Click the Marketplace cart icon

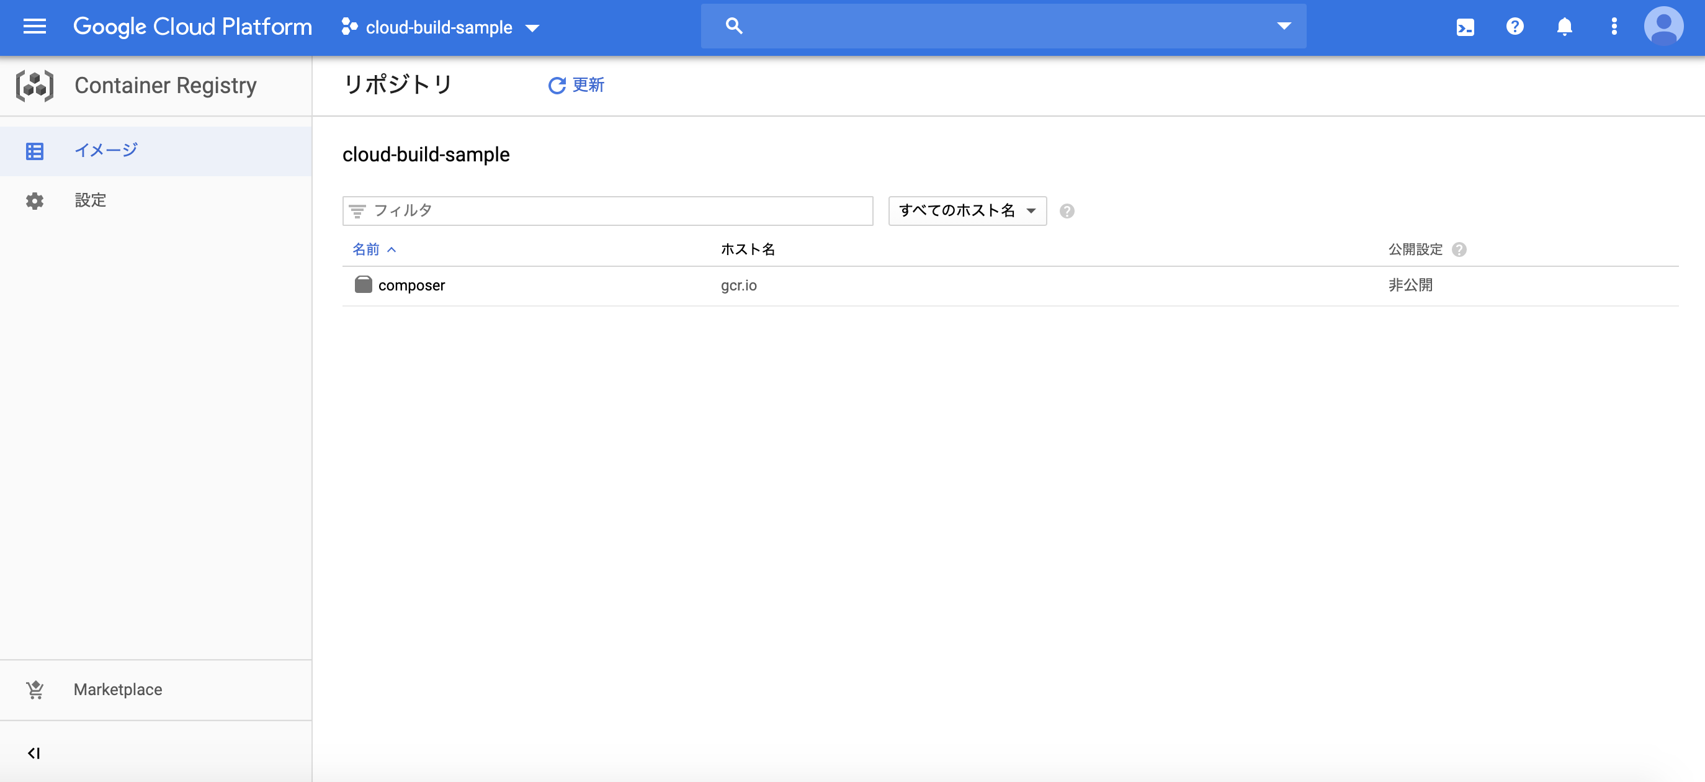[x=34, y=690]
